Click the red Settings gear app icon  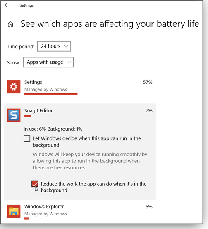click(14, 87)
